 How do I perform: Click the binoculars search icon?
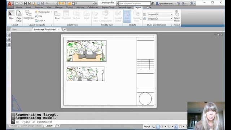click(x=153, y=3)
